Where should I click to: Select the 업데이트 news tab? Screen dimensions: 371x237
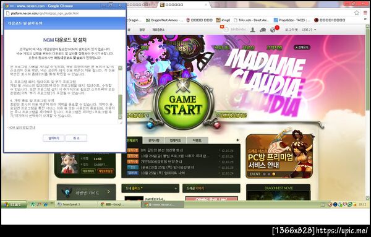(176, 140)
